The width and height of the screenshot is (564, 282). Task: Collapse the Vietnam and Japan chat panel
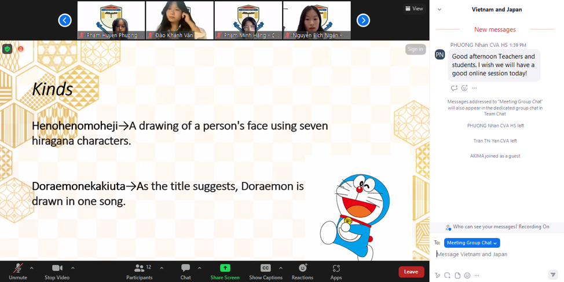pyautogui.click(x=439, y=10)
